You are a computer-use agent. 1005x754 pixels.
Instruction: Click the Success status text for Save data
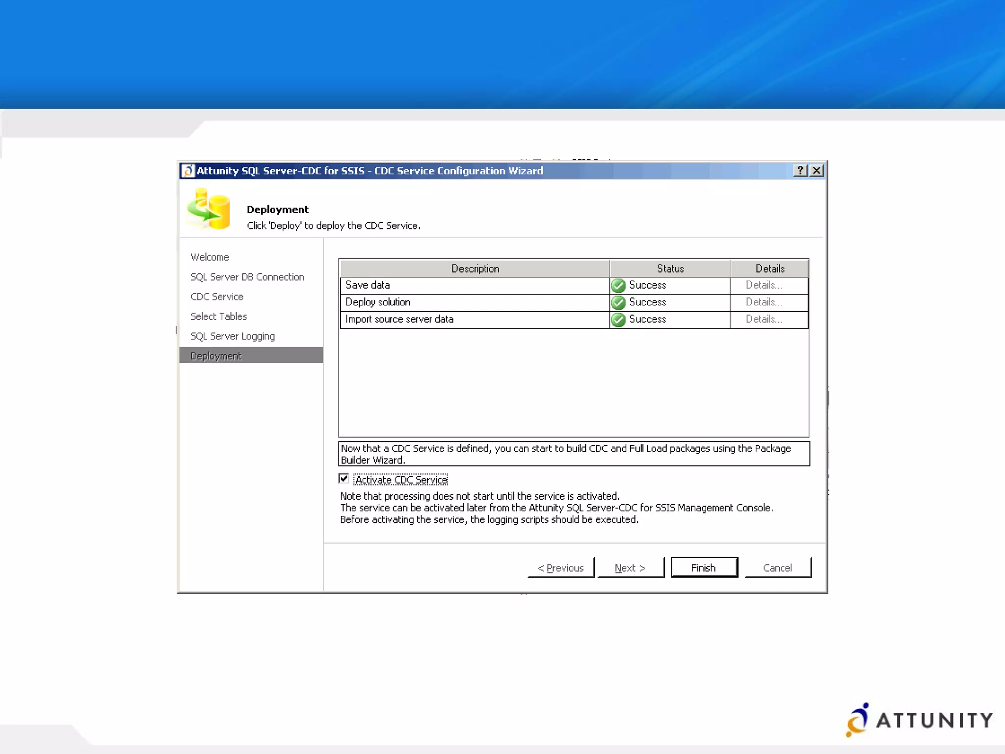click(x=648, y=285)
